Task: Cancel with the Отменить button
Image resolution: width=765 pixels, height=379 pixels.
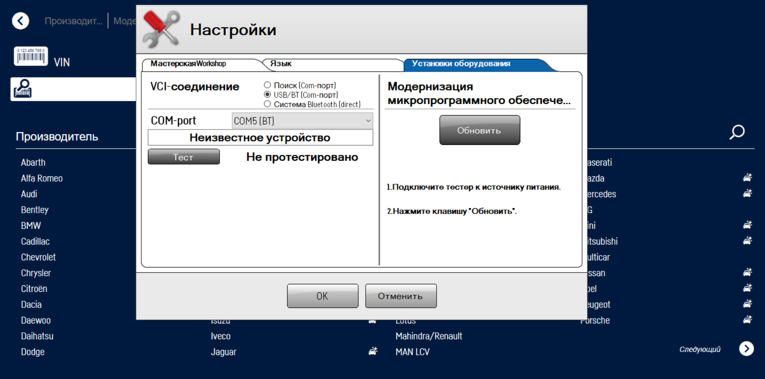Action: 401,296
